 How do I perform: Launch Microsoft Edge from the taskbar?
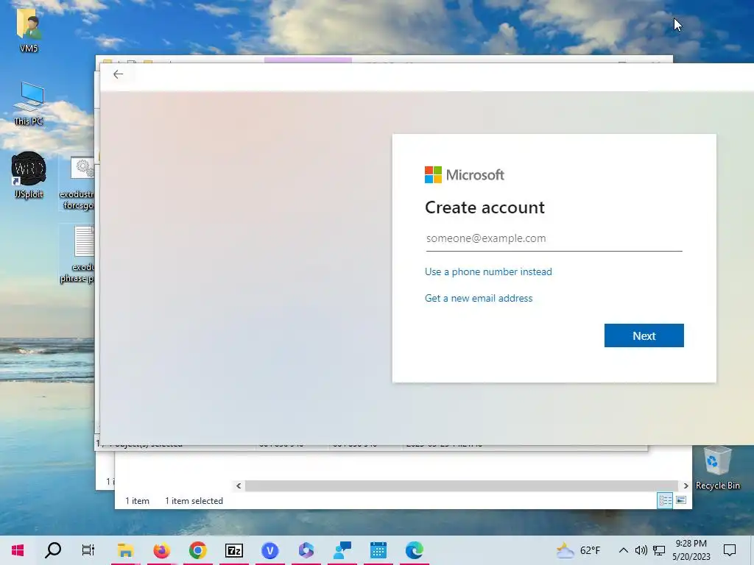(x=415, y=550)
